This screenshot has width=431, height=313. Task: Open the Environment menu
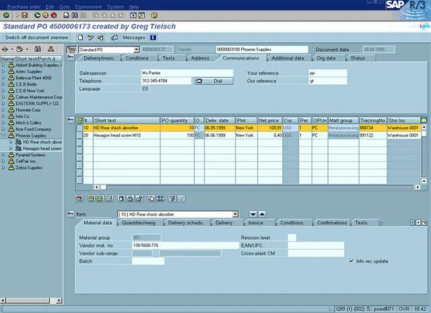coord(88,7)
